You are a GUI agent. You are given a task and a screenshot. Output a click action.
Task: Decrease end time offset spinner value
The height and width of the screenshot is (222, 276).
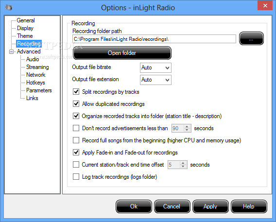(183, 167)
